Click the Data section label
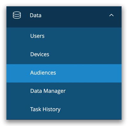Screen dimensions: 128x126 pos(36,15)
